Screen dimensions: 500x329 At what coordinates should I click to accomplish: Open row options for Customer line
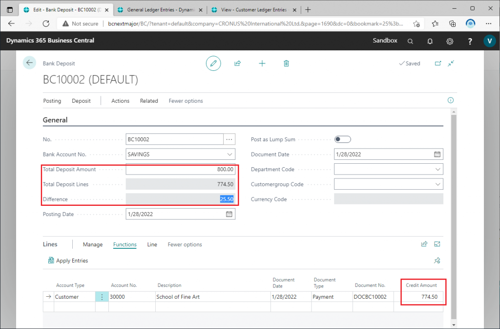102,297
